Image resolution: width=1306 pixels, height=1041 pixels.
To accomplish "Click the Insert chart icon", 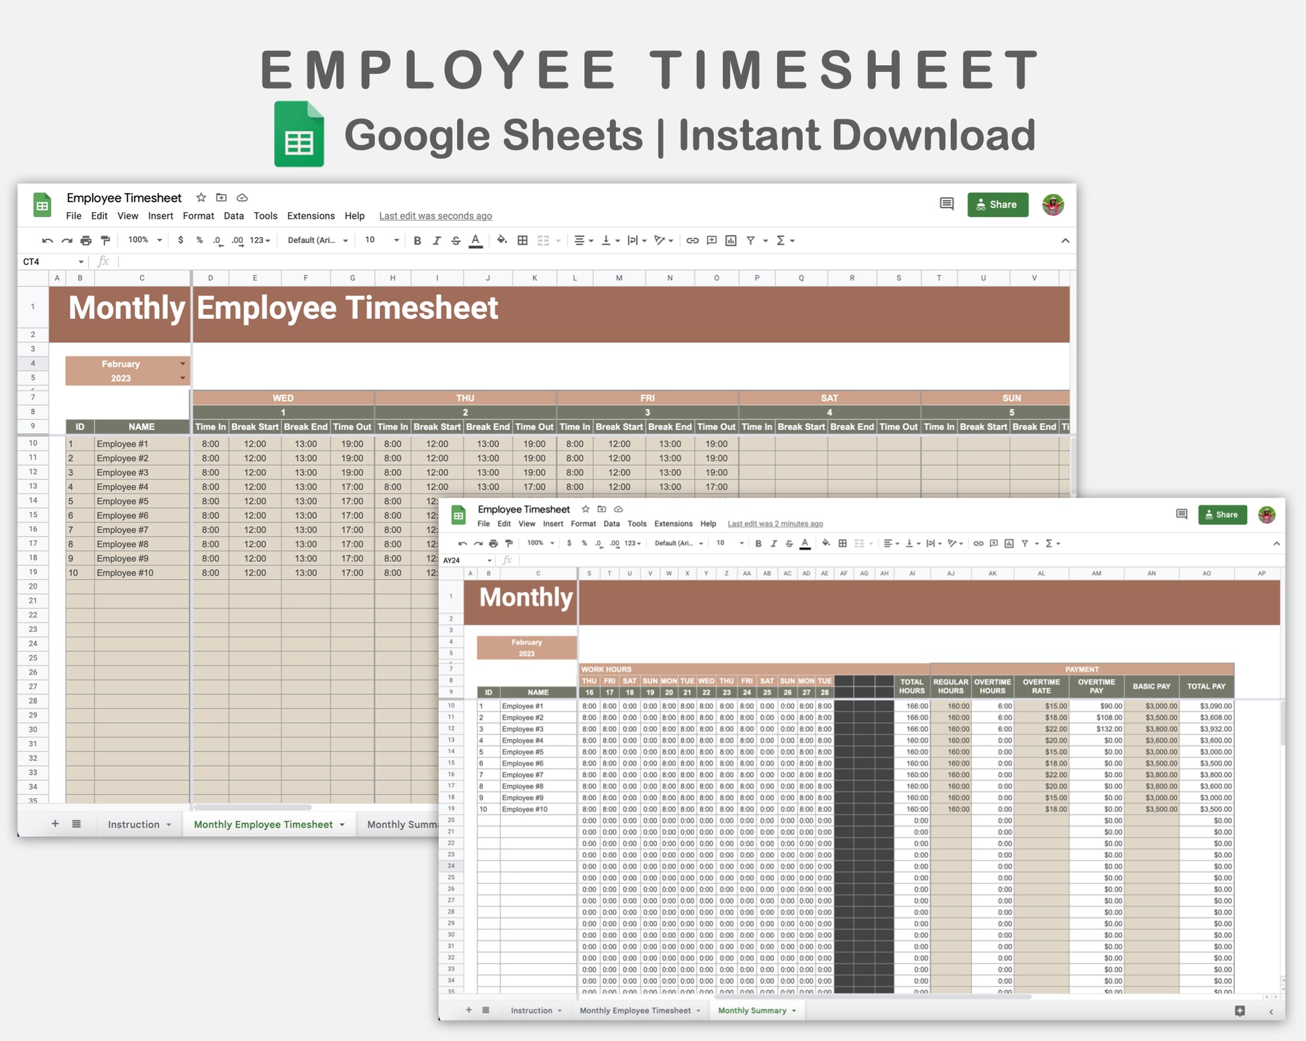I will (x=731, y=240).
